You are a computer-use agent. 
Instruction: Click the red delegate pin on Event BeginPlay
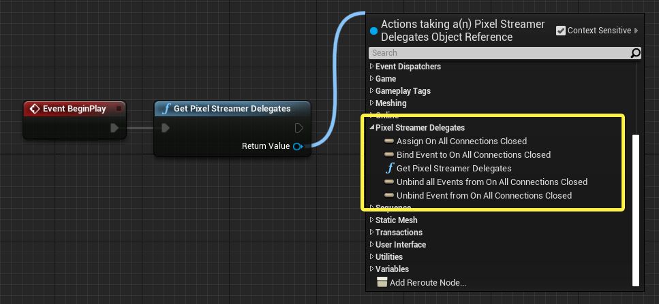coord(119,109)
